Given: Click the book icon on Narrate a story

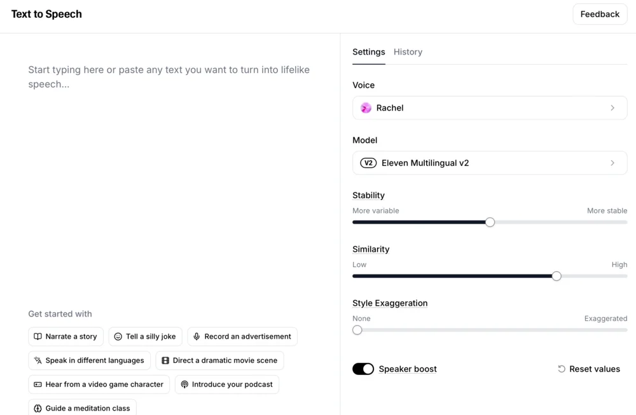Looking at the screenshot, I should point(38,337).
